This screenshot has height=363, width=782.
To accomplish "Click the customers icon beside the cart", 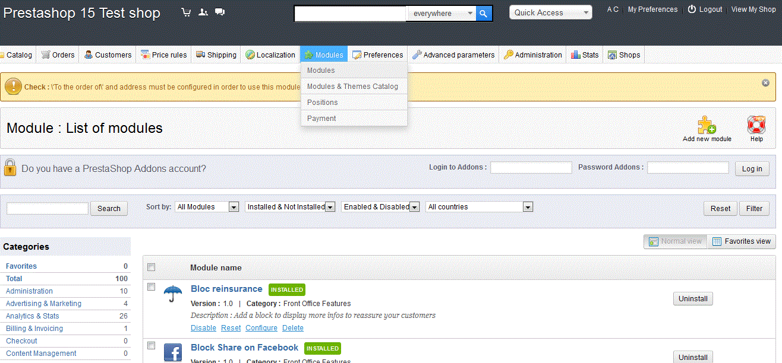I will click(x=203, y=12).
